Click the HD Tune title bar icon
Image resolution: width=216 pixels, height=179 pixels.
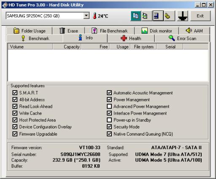pos(5,5)
